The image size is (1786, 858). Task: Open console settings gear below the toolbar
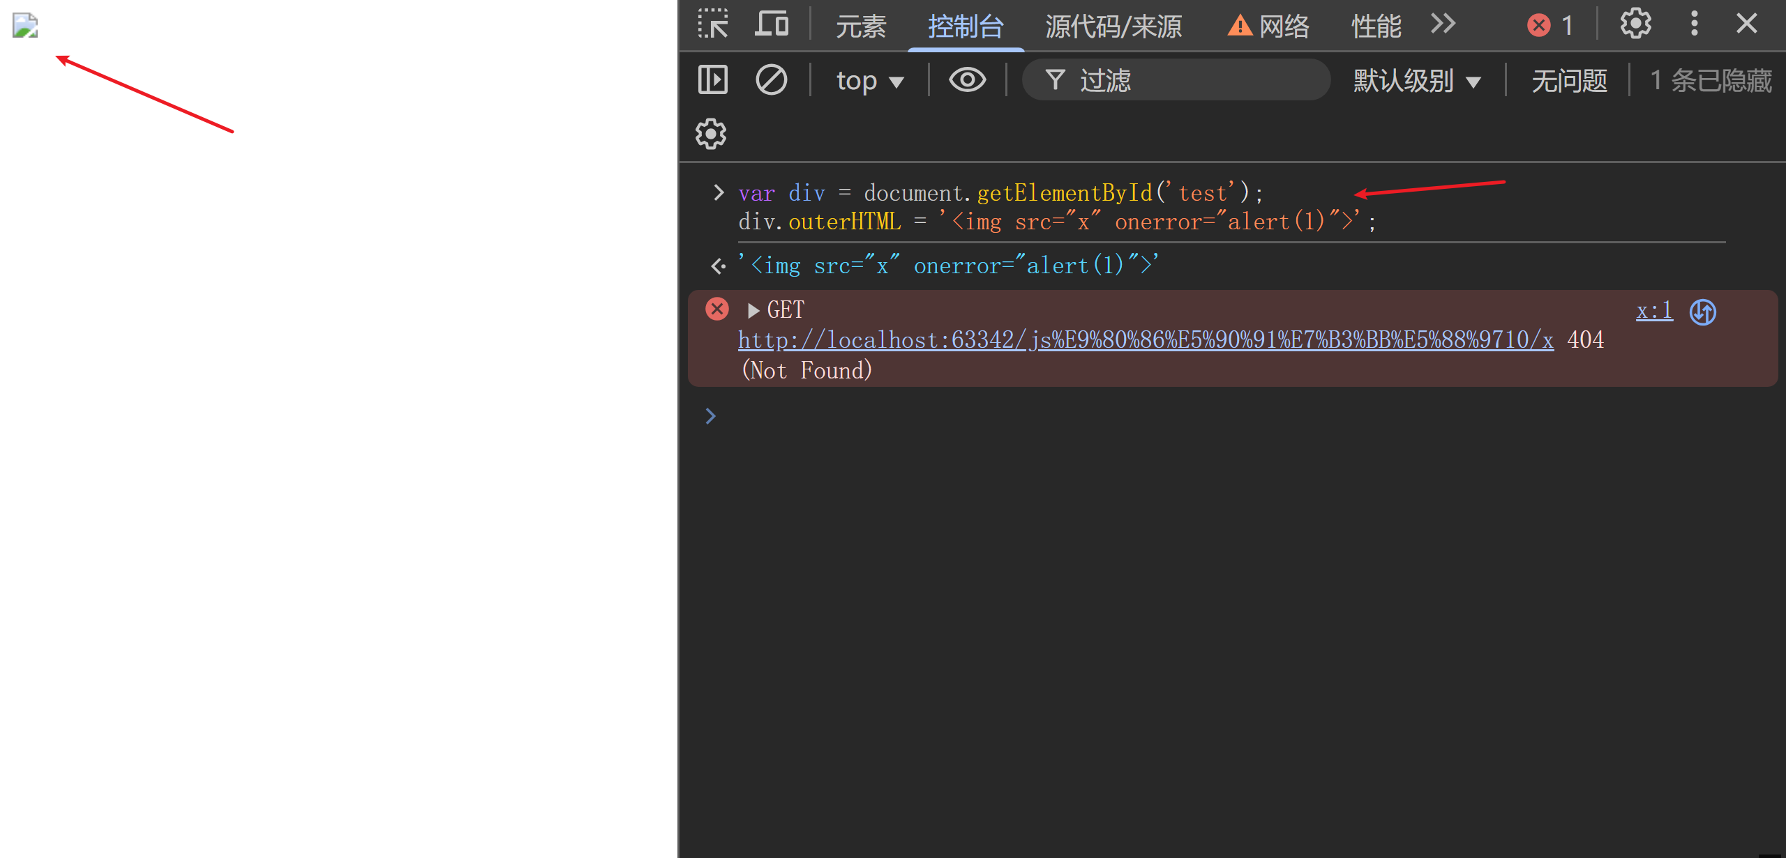tap(711, 134)
